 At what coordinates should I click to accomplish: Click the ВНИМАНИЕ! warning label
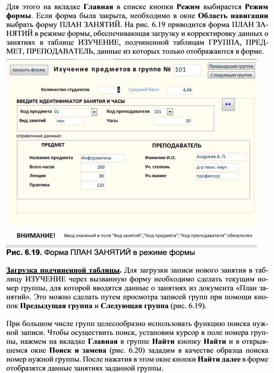(36, 236)
